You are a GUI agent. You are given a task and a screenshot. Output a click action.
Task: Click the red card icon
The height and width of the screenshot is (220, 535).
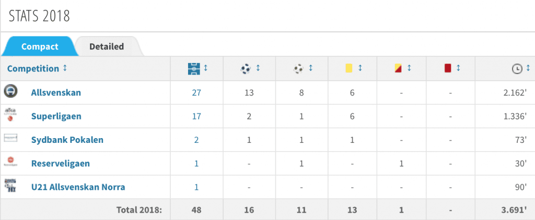(448, 68)
